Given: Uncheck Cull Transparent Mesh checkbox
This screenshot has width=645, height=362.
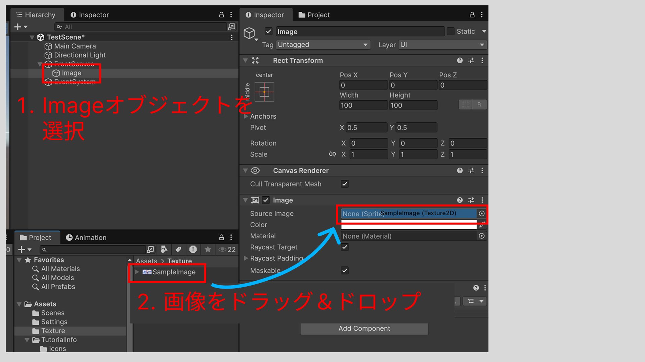Looking at the screenshot, I should [x=345, y=184].
